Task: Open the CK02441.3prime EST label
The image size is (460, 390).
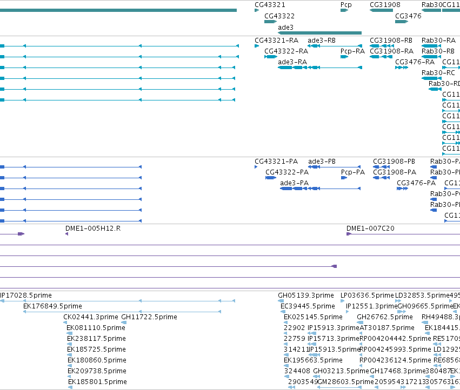Action: (x=91, y=317)
